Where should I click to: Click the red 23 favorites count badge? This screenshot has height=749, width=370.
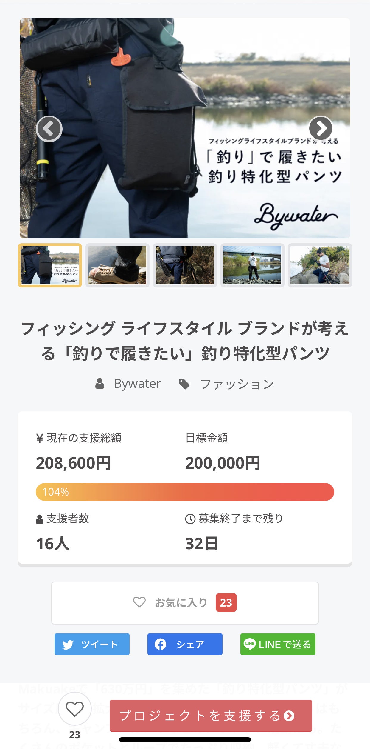click(226, 603)
